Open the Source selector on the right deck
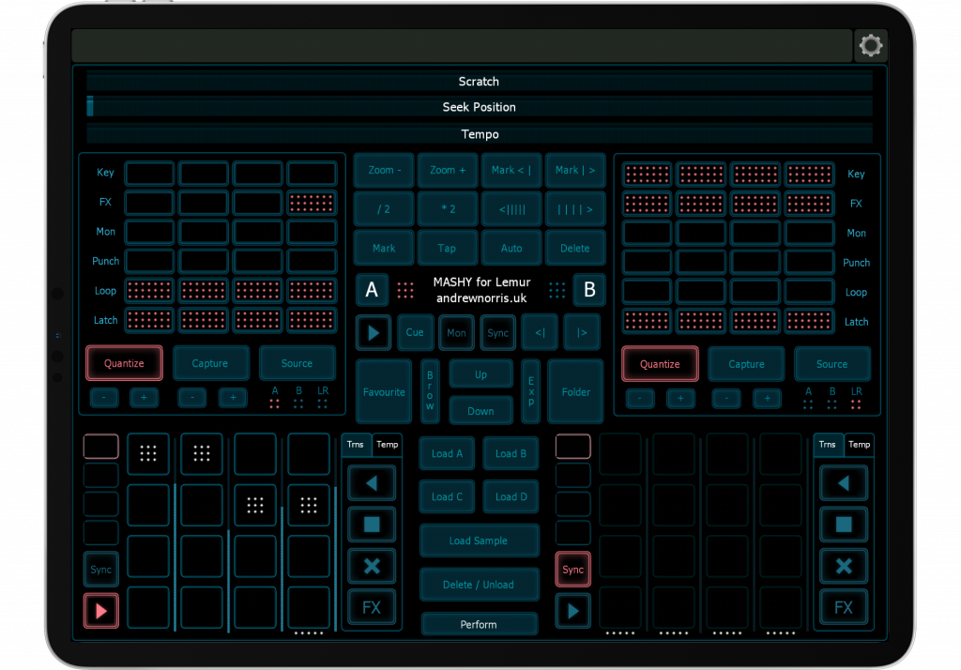 tap(831, 364)
